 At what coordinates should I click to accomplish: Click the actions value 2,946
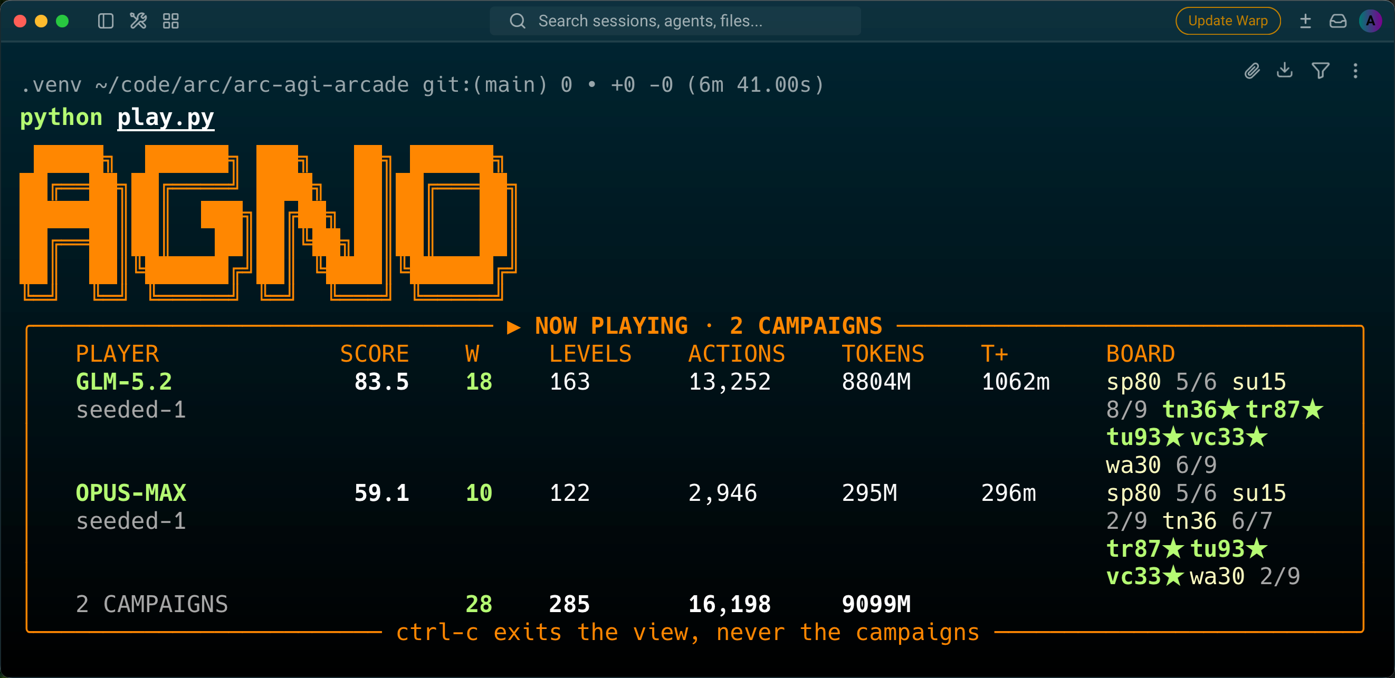722,493
